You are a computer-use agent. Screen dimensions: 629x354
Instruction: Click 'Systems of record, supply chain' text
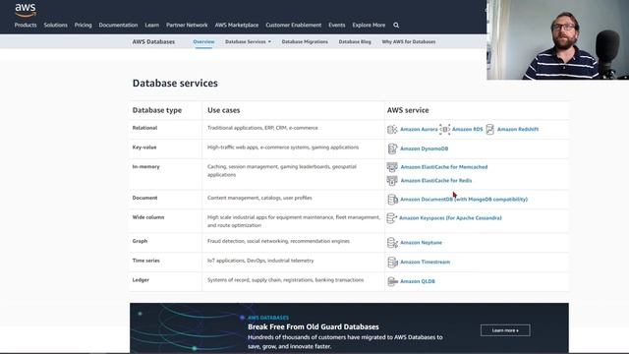click(285, 279)
